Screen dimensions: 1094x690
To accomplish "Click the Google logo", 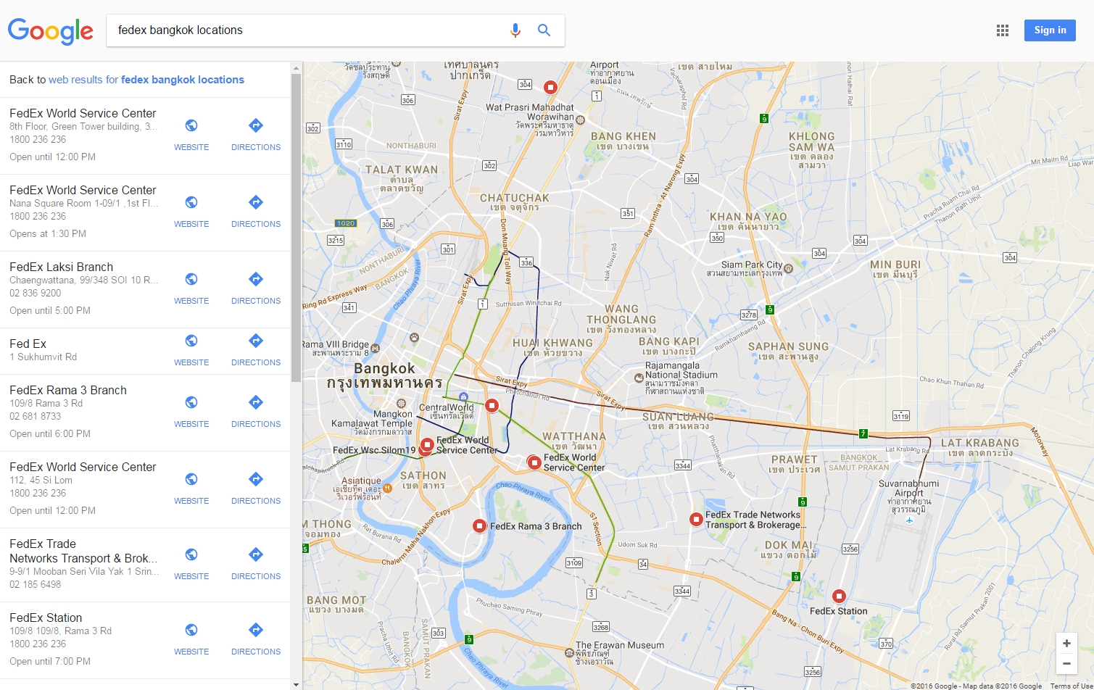I will (51, 31).
